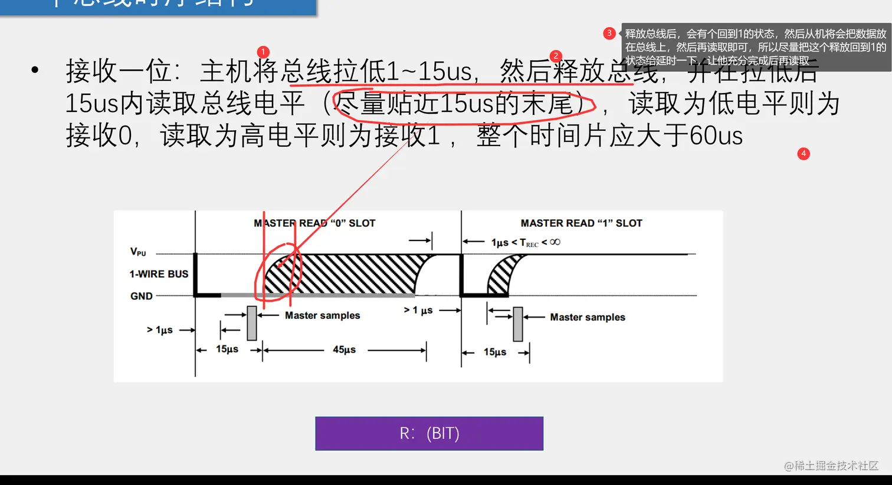Select the "MASTER READ "1" SLOT" heading
The height and width of the screenshot is (485, 892).
point(581,223)
